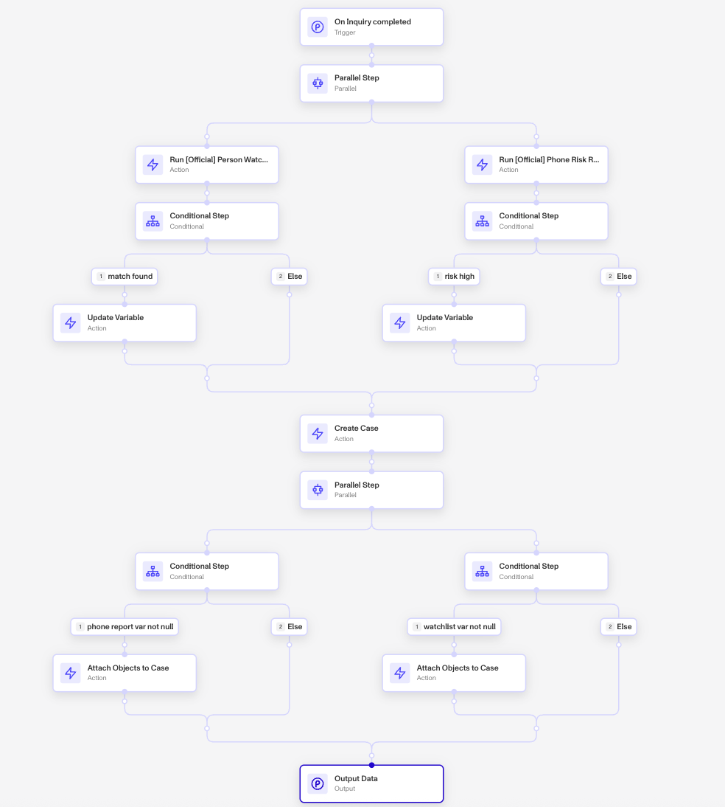Open the match found branch label

point(125,277)
